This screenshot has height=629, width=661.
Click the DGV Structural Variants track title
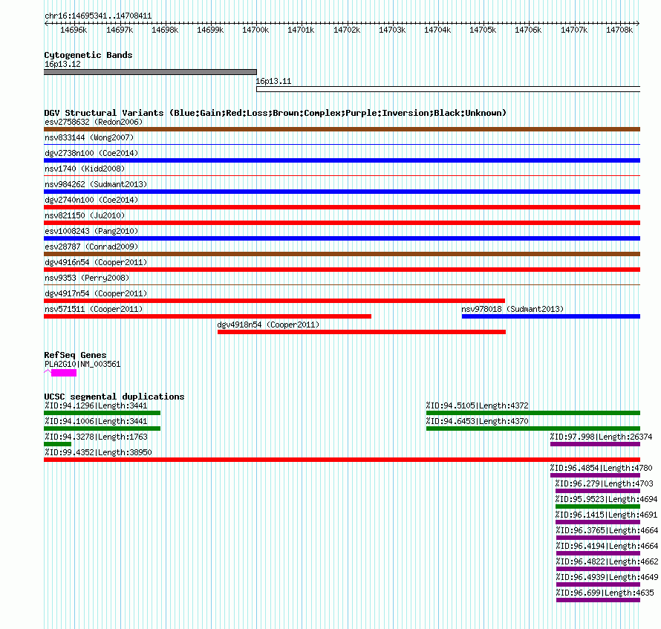pyautogui.click(x=276, y=113)
